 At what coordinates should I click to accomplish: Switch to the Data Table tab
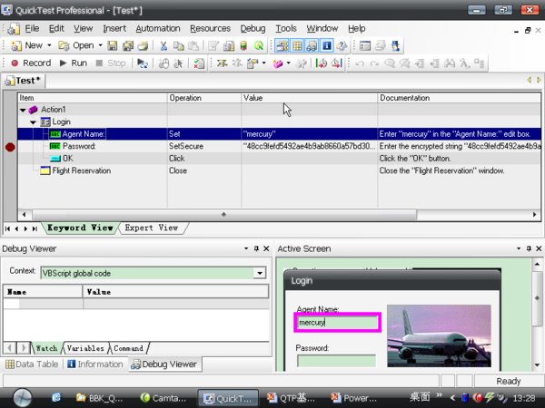point(32,364)
